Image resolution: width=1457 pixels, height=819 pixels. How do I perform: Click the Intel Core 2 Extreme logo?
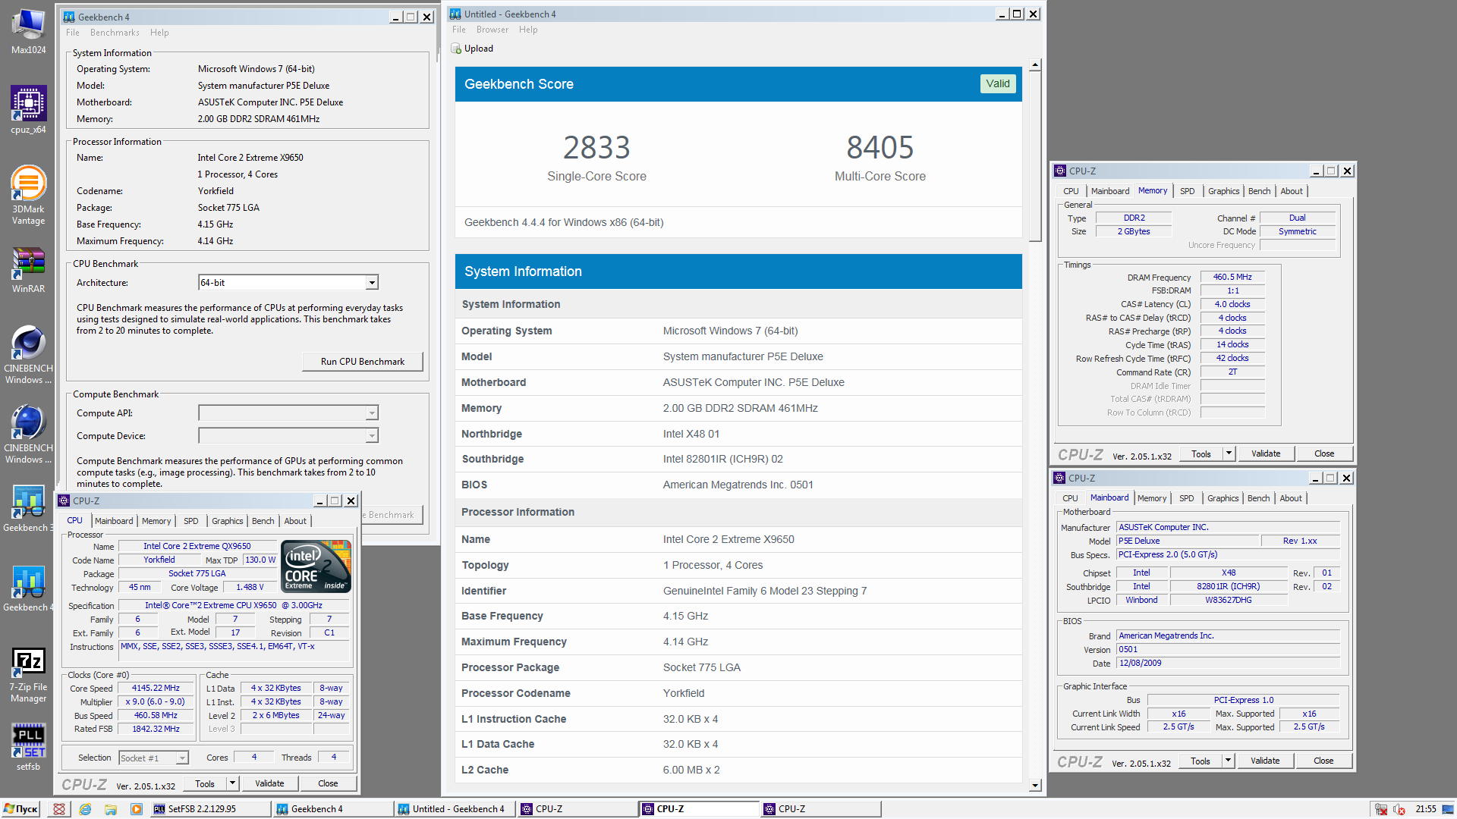[316, 566]
